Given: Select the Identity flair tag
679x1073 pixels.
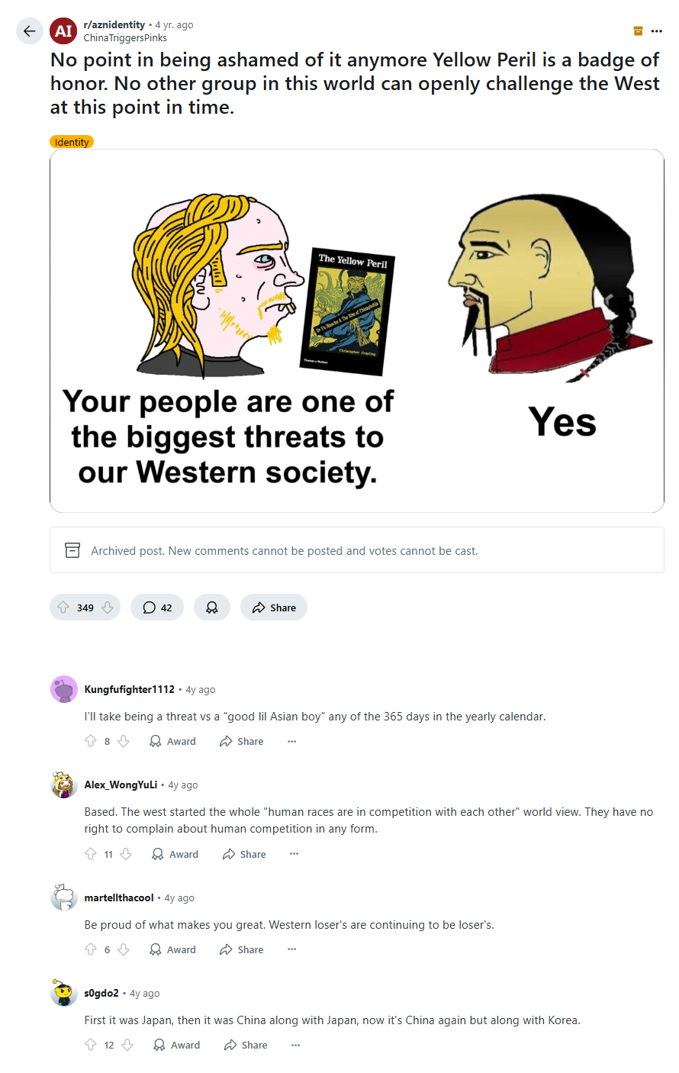Looking at the screenshot, I should [72, 142].
